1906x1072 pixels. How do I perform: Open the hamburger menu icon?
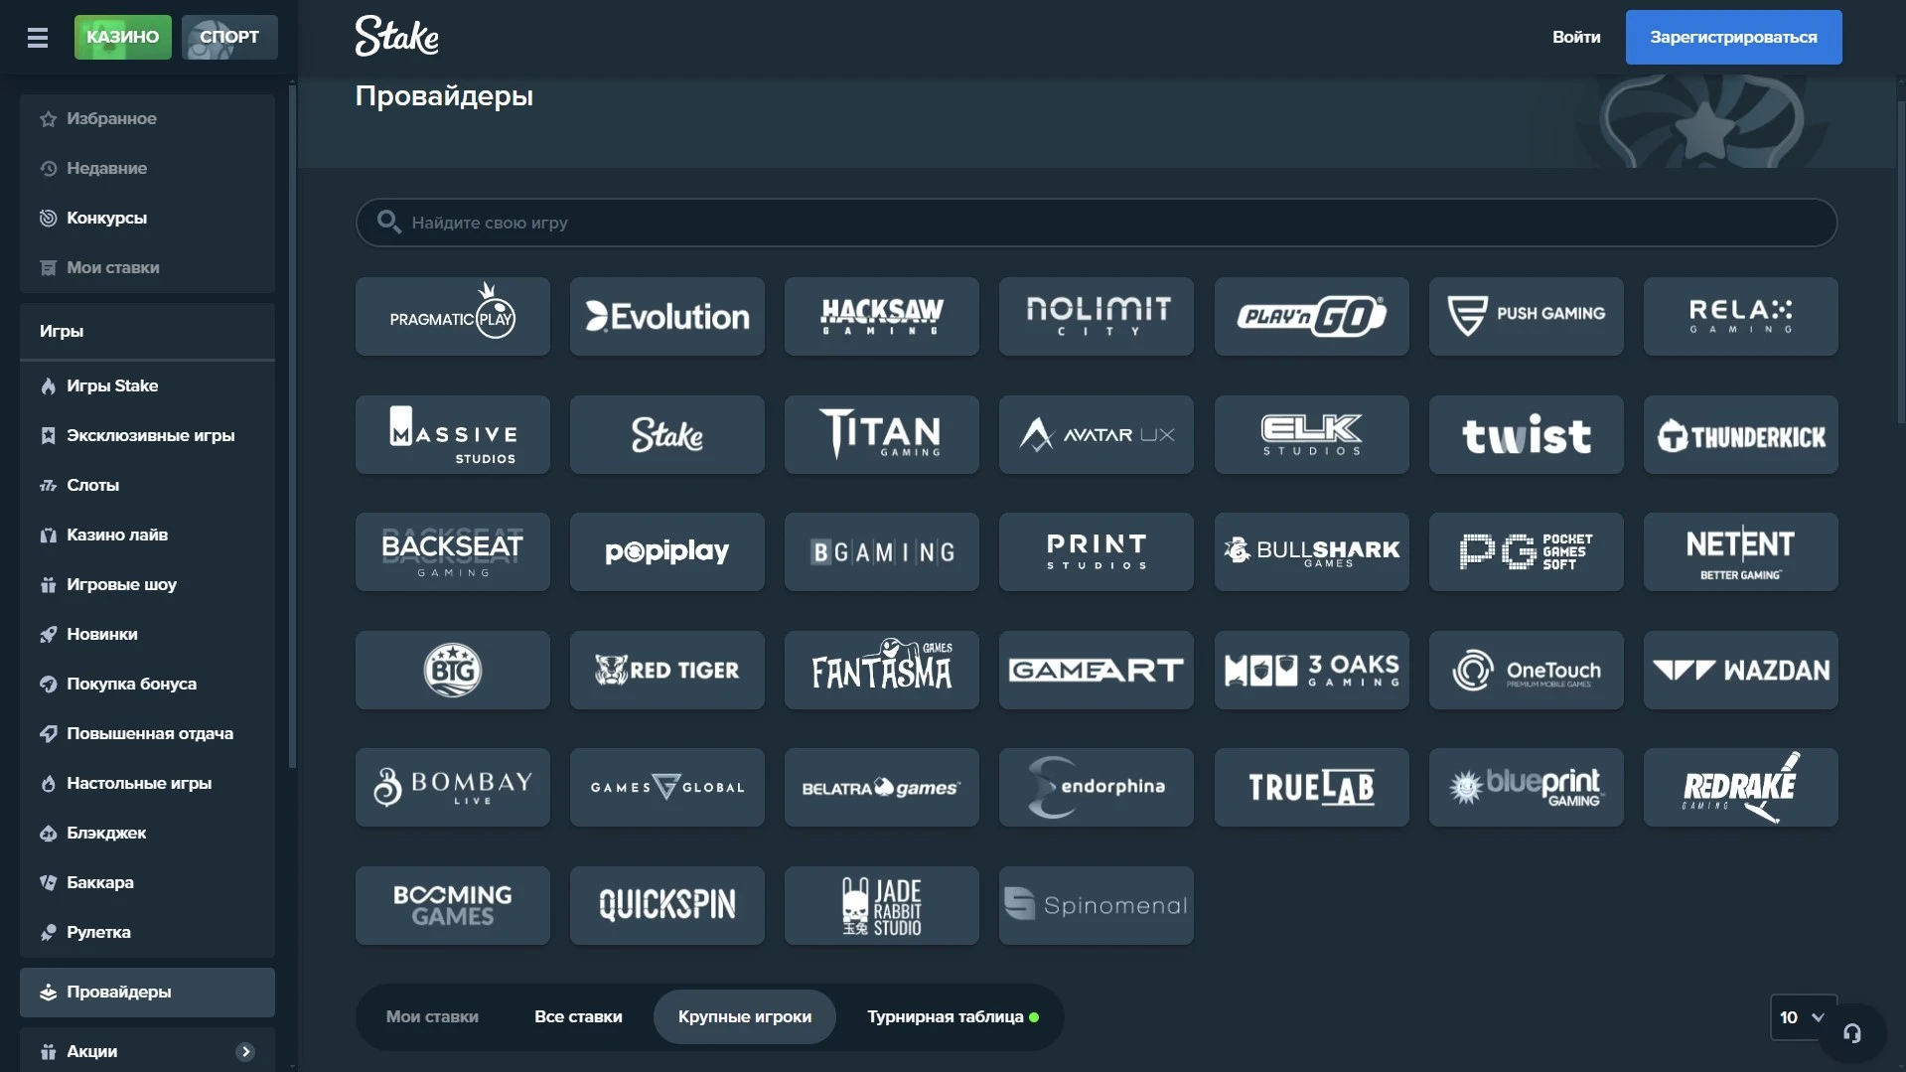point(38,38)
